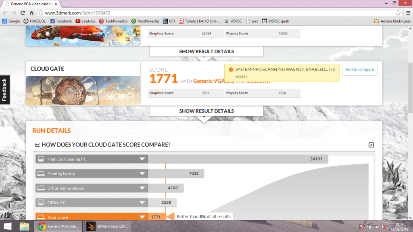Click the Windows Start button

(8, 226)
